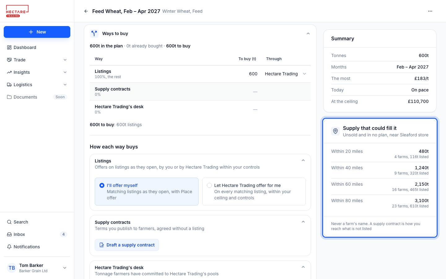Click the blue New button
The width and height of the screenshot is (446, 279).
[x=37, y=32]
